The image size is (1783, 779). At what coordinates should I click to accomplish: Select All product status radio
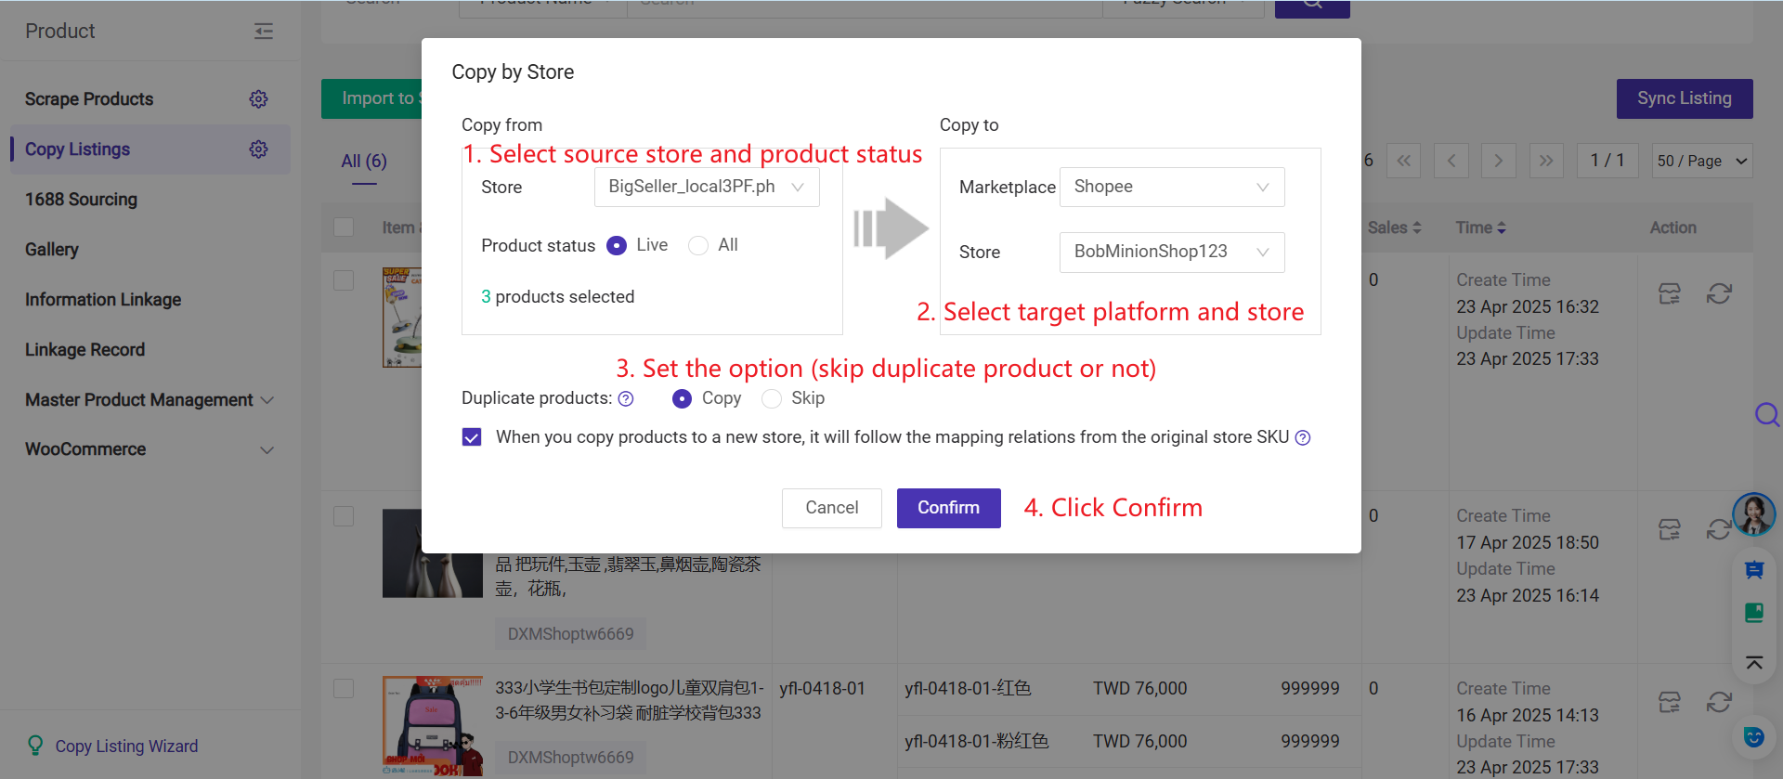(x=698, y=246)
